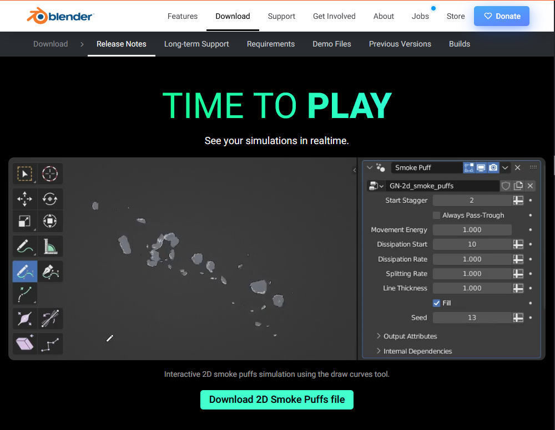
Task: Collapse sidebar using small arrow
Action: [354, 170]
